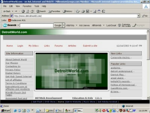
Task: Open the JuanAtkins.com popular link
Action: [119, 88]
